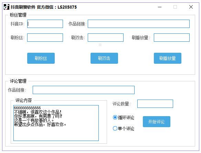Start commenting with 开始评论 button
Viewport: 201px width, 153px height.
tap(157, 122)
